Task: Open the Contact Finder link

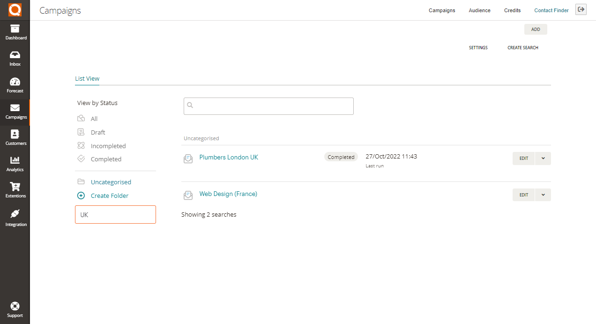Action: tap(551, 10)
